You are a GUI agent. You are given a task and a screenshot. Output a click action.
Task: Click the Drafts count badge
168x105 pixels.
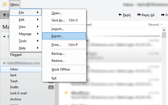[x=51, y=87]
